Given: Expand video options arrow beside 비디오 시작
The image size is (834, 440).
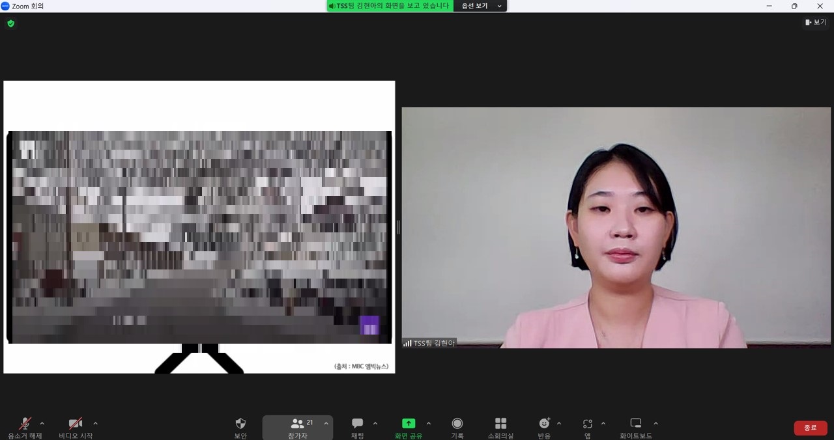Looking at the screenshot, I should (x=95, y=424).
